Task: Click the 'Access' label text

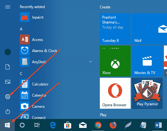Action: (x=38, y=40)
